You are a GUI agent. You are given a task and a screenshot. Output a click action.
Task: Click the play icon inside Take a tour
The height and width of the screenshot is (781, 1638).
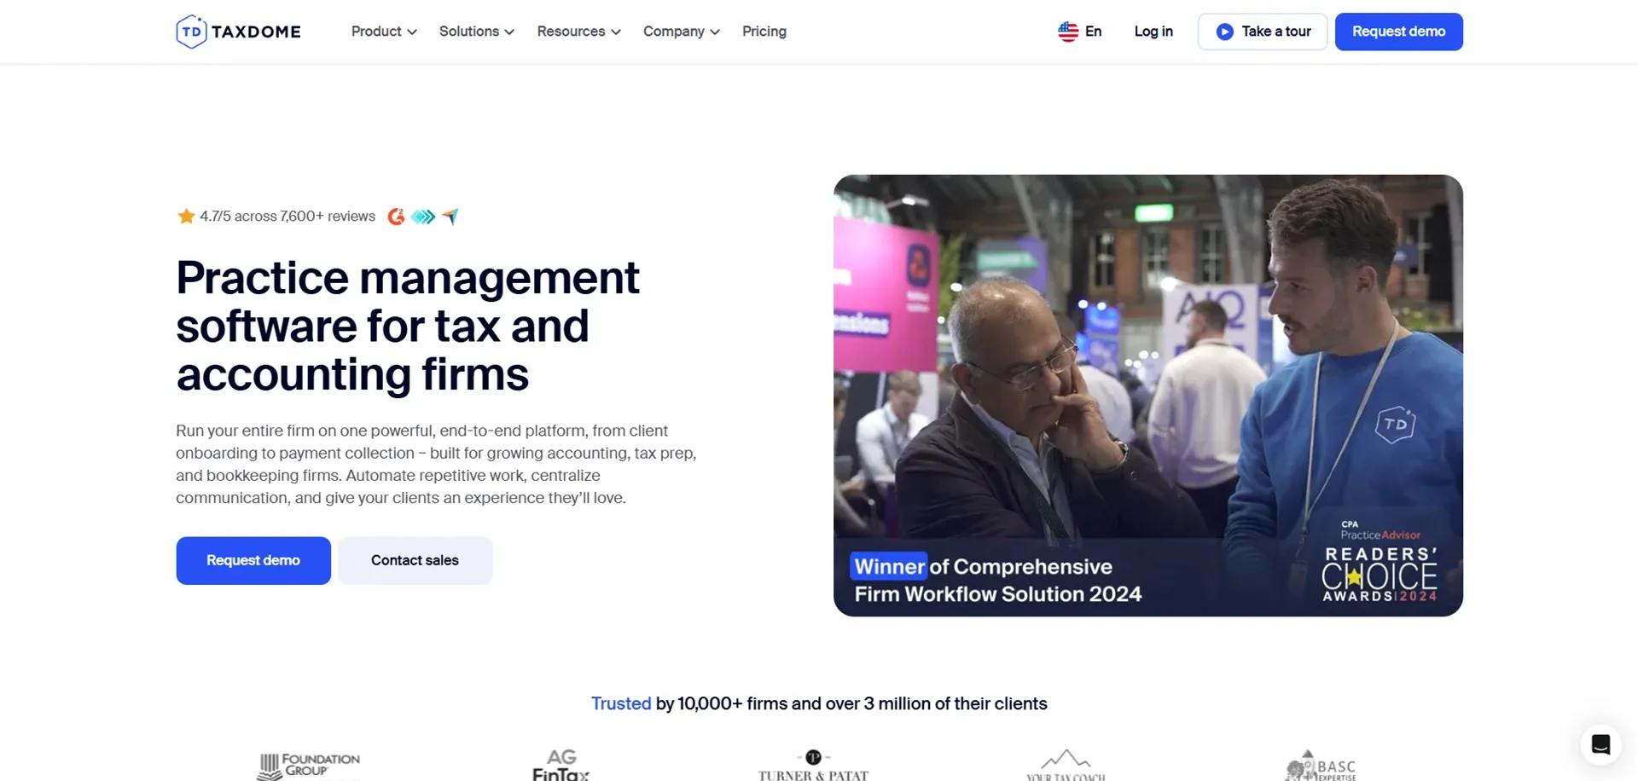(x=1225, y=31)
